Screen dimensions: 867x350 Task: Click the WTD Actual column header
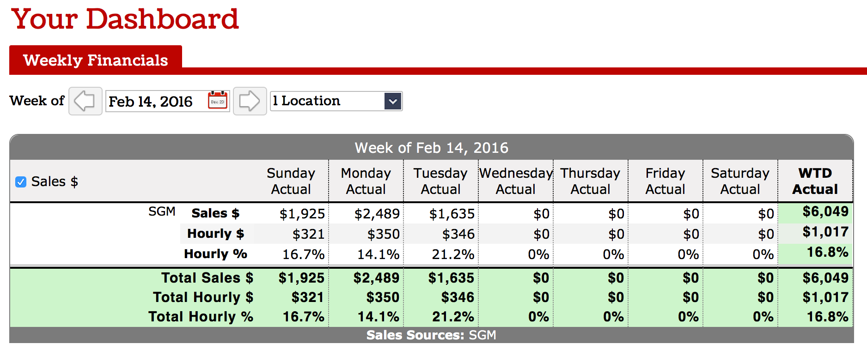pos(815,181)
